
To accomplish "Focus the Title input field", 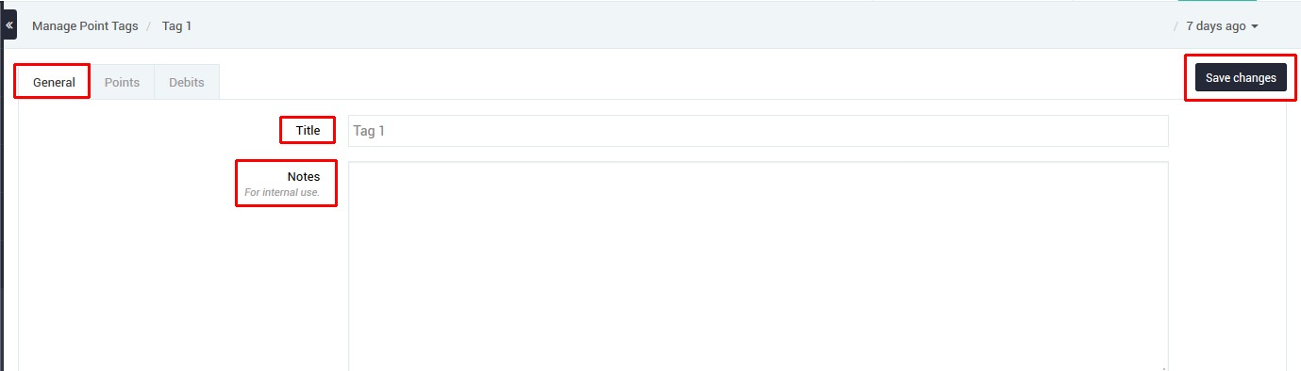I will coord(759,131).
